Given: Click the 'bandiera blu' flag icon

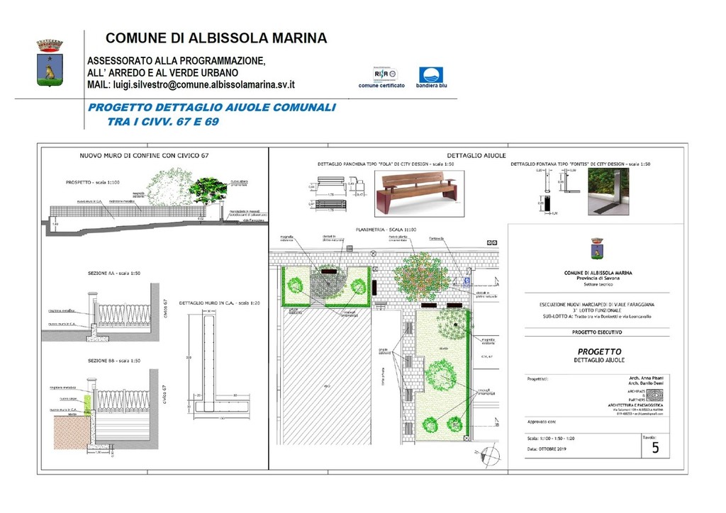Looking at the screenshot, I should [x=432, y=75].
